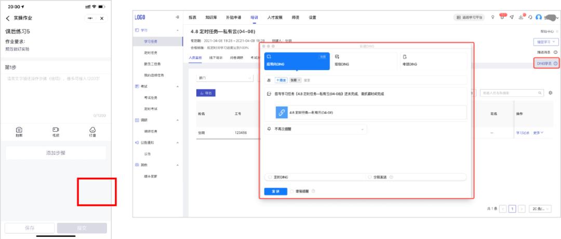Open notifications bell with red badge

[x=502, y=17]
